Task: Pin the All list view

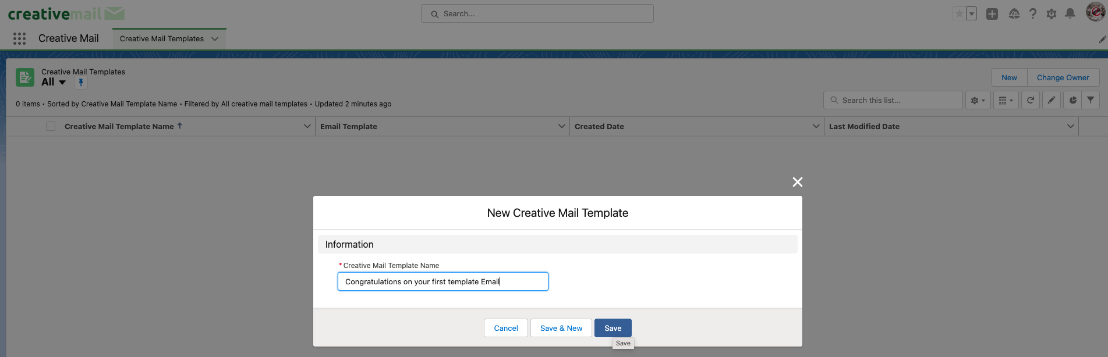Action: pyautogui.click(x=81, y=83)
